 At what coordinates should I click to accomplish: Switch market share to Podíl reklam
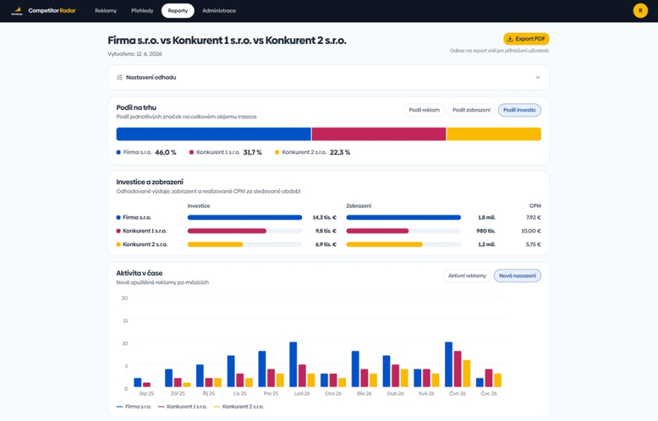click(424, 110)
